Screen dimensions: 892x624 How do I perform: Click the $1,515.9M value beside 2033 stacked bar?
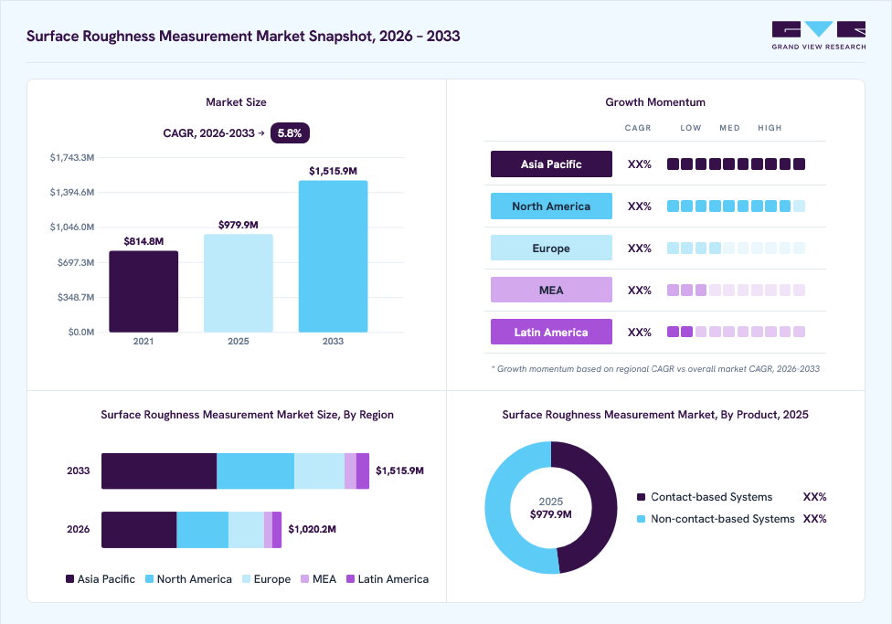pos(399,471)
